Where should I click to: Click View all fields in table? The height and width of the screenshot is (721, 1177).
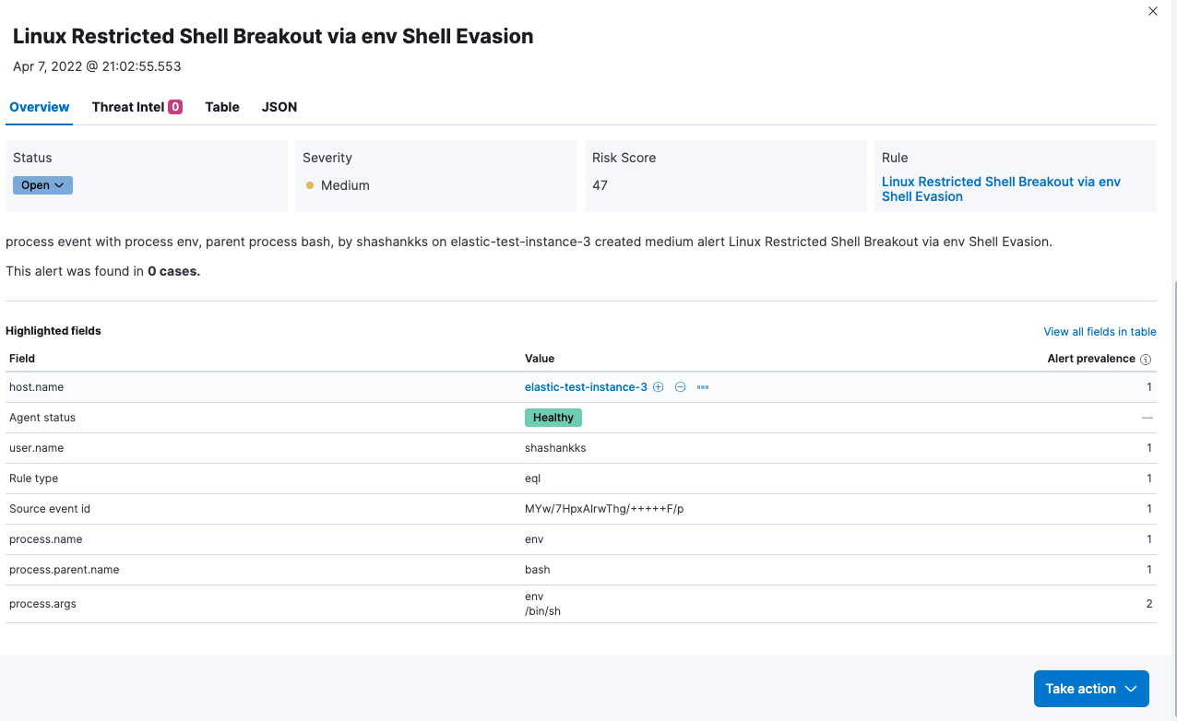tap(1100, 332)
